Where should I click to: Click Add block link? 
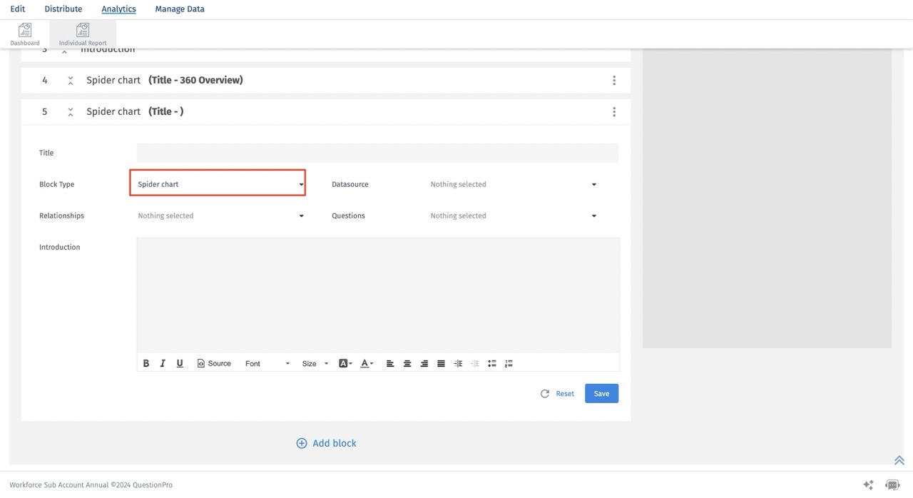[327, 443]
